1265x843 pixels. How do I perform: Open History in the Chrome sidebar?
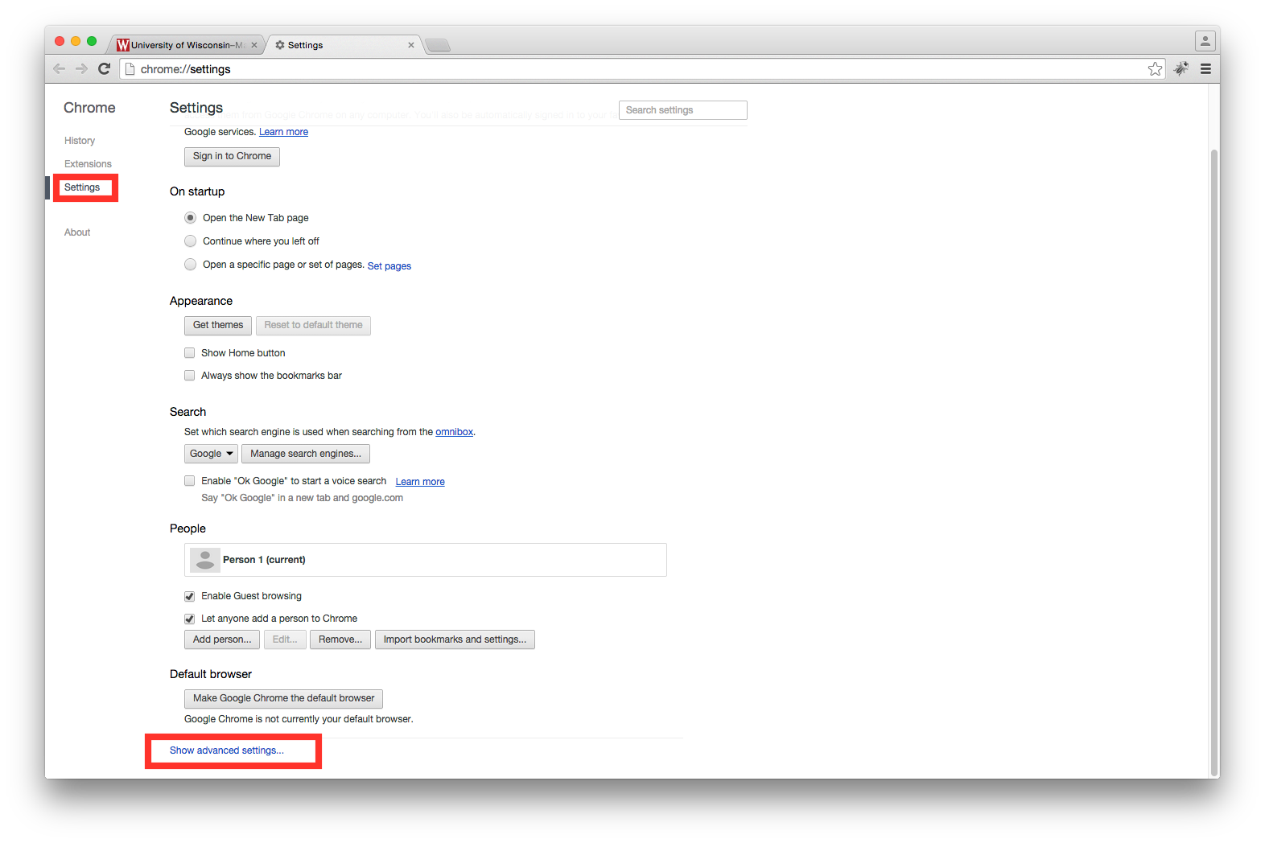click(x=80, y=141)
